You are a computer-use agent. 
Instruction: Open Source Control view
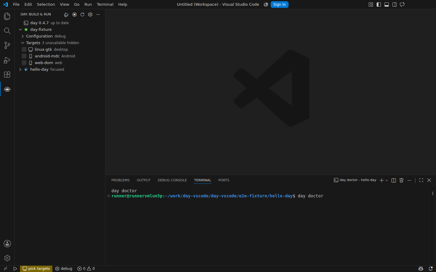(x=7, y=45)
